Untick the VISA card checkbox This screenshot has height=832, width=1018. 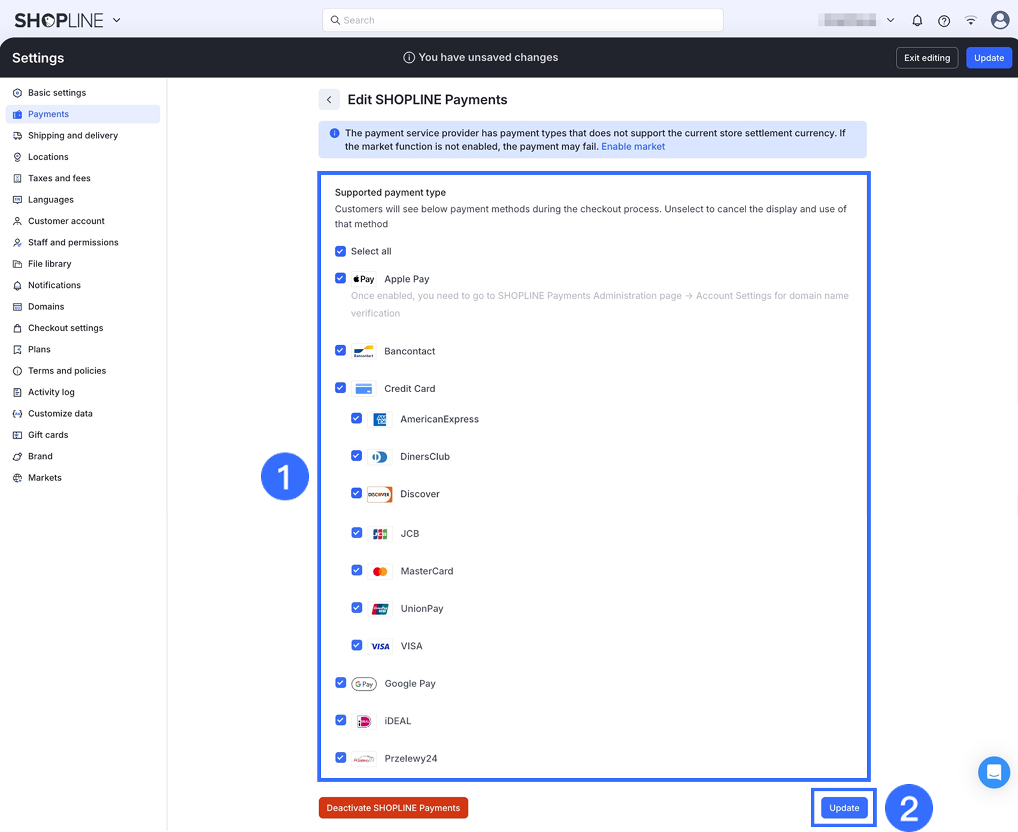click(357, 645)
